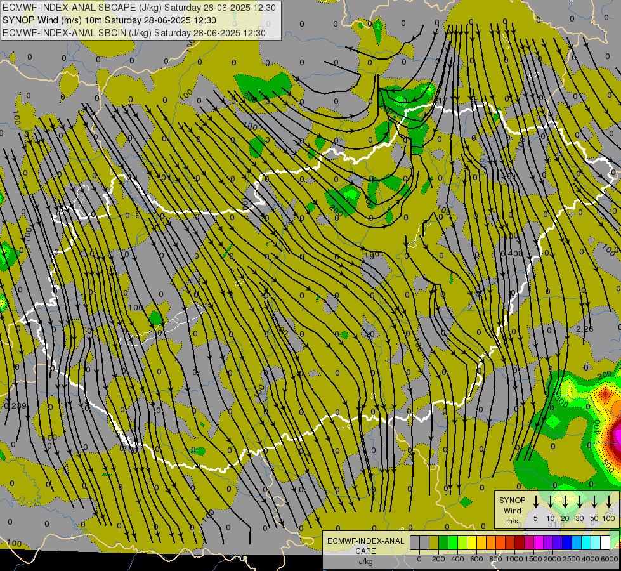Click the 1500 tick label on CAPE scale
This screenshot has width=621, height=571.
[x=533, y=559]
